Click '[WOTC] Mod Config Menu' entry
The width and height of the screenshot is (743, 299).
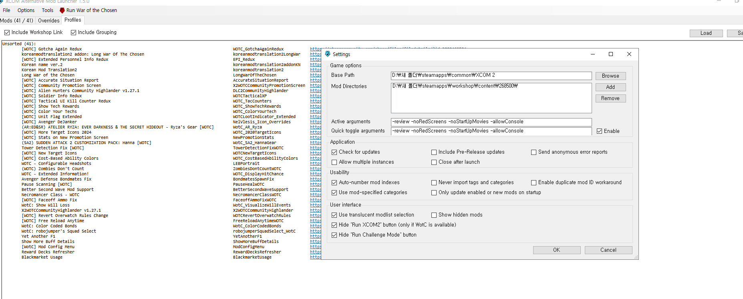pos(48,247)
